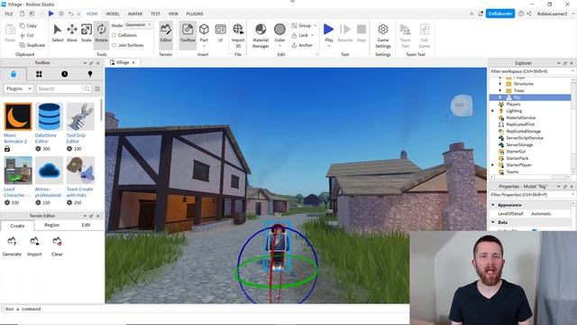
Task: Open the Mode Geometric dropdown
Action: (138, 25)
